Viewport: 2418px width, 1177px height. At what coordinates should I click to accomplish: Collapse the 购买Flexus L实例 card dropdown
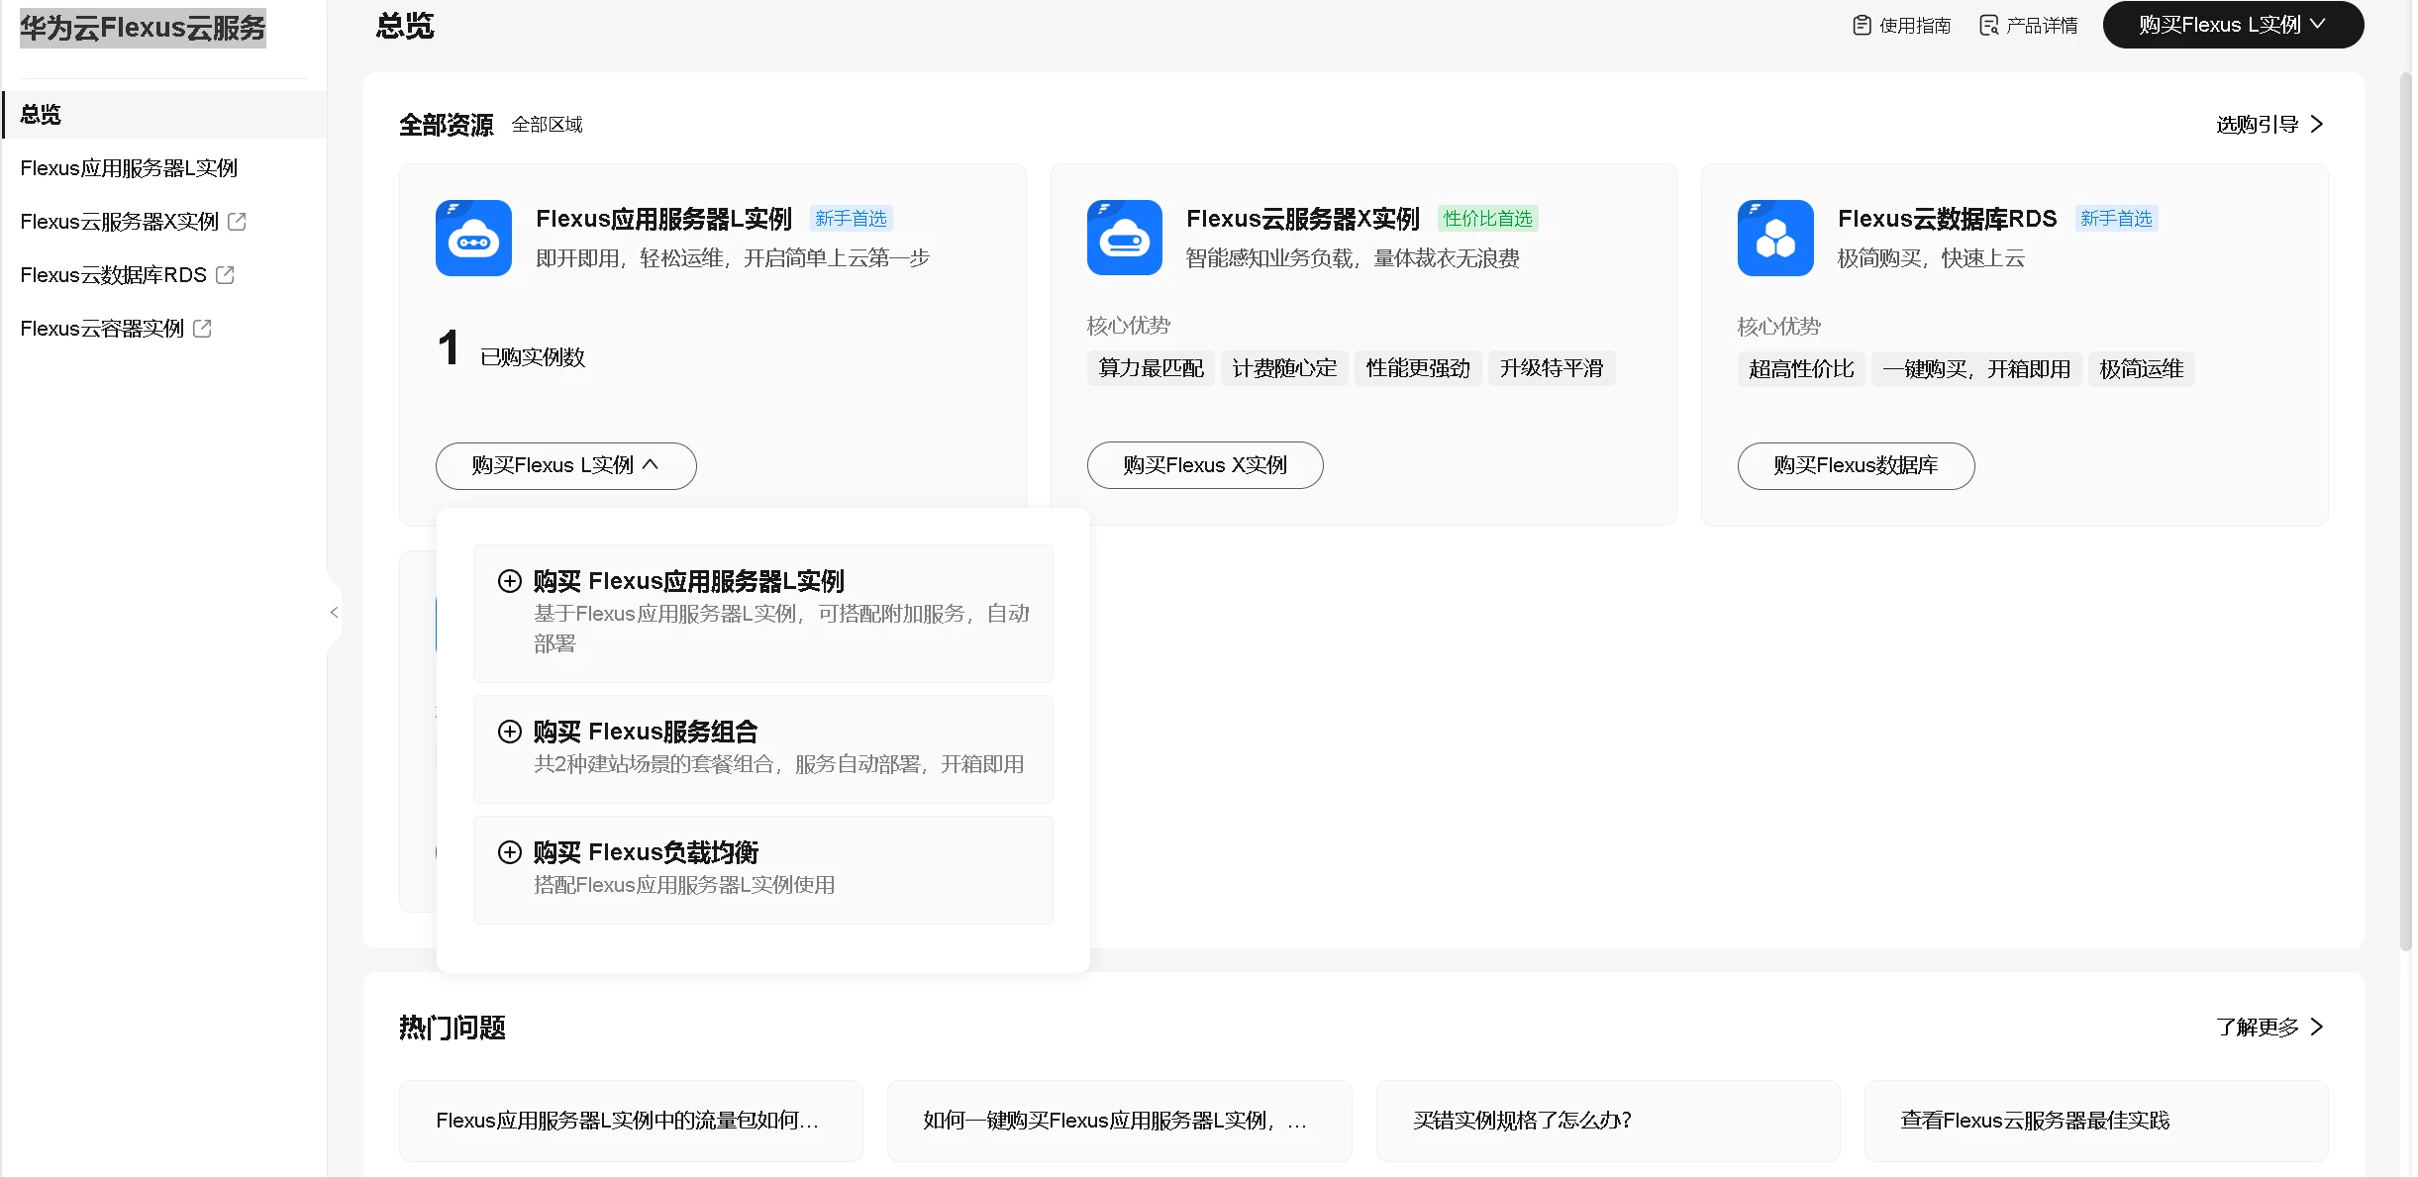click(565, 465)
